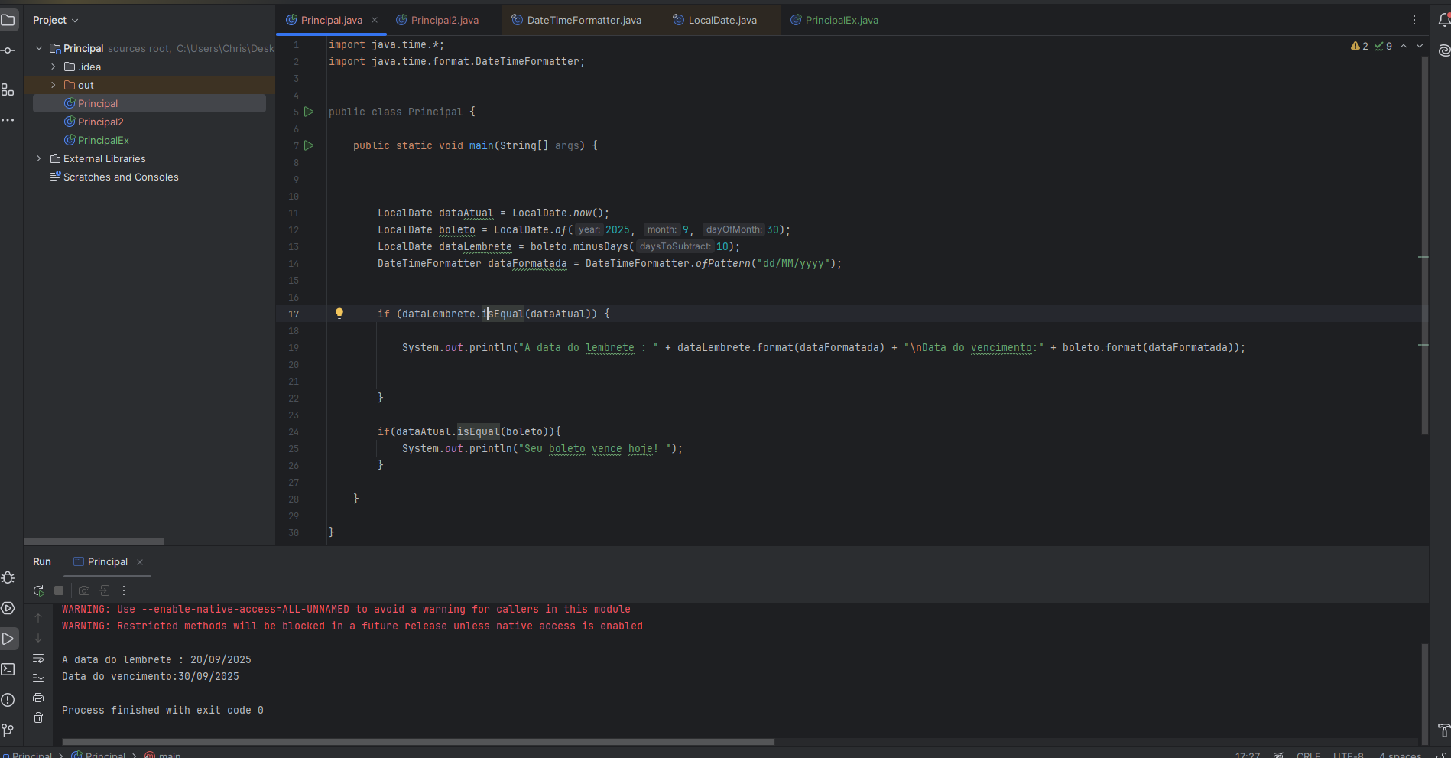This screenshot has height=758, width=1451.
Task: Go to previous highlighted error arrow
Action: (x=1404, y=46)
